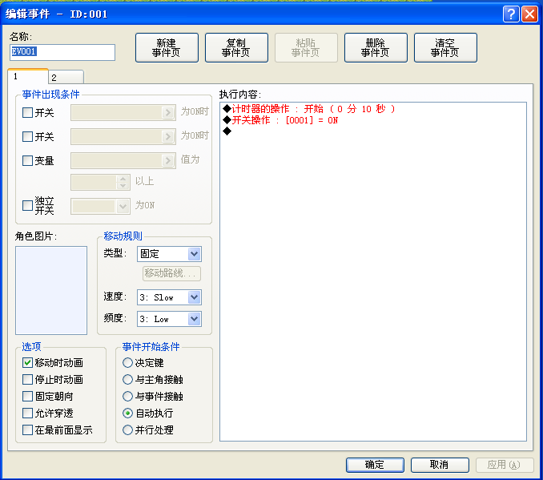Select the 计时器的操作 command line
543x480 pixels.
point(309,109)
